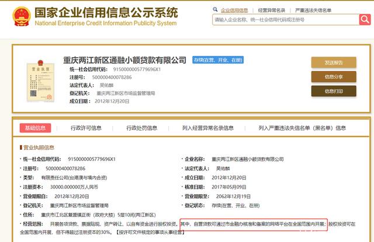Click the national emblem logo
374x242 pixels.
tap(22, 16)
